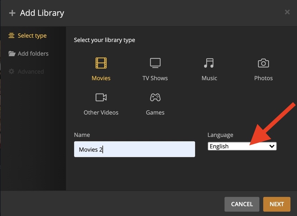Click the Name field containing Movies 2

[135, 149]
